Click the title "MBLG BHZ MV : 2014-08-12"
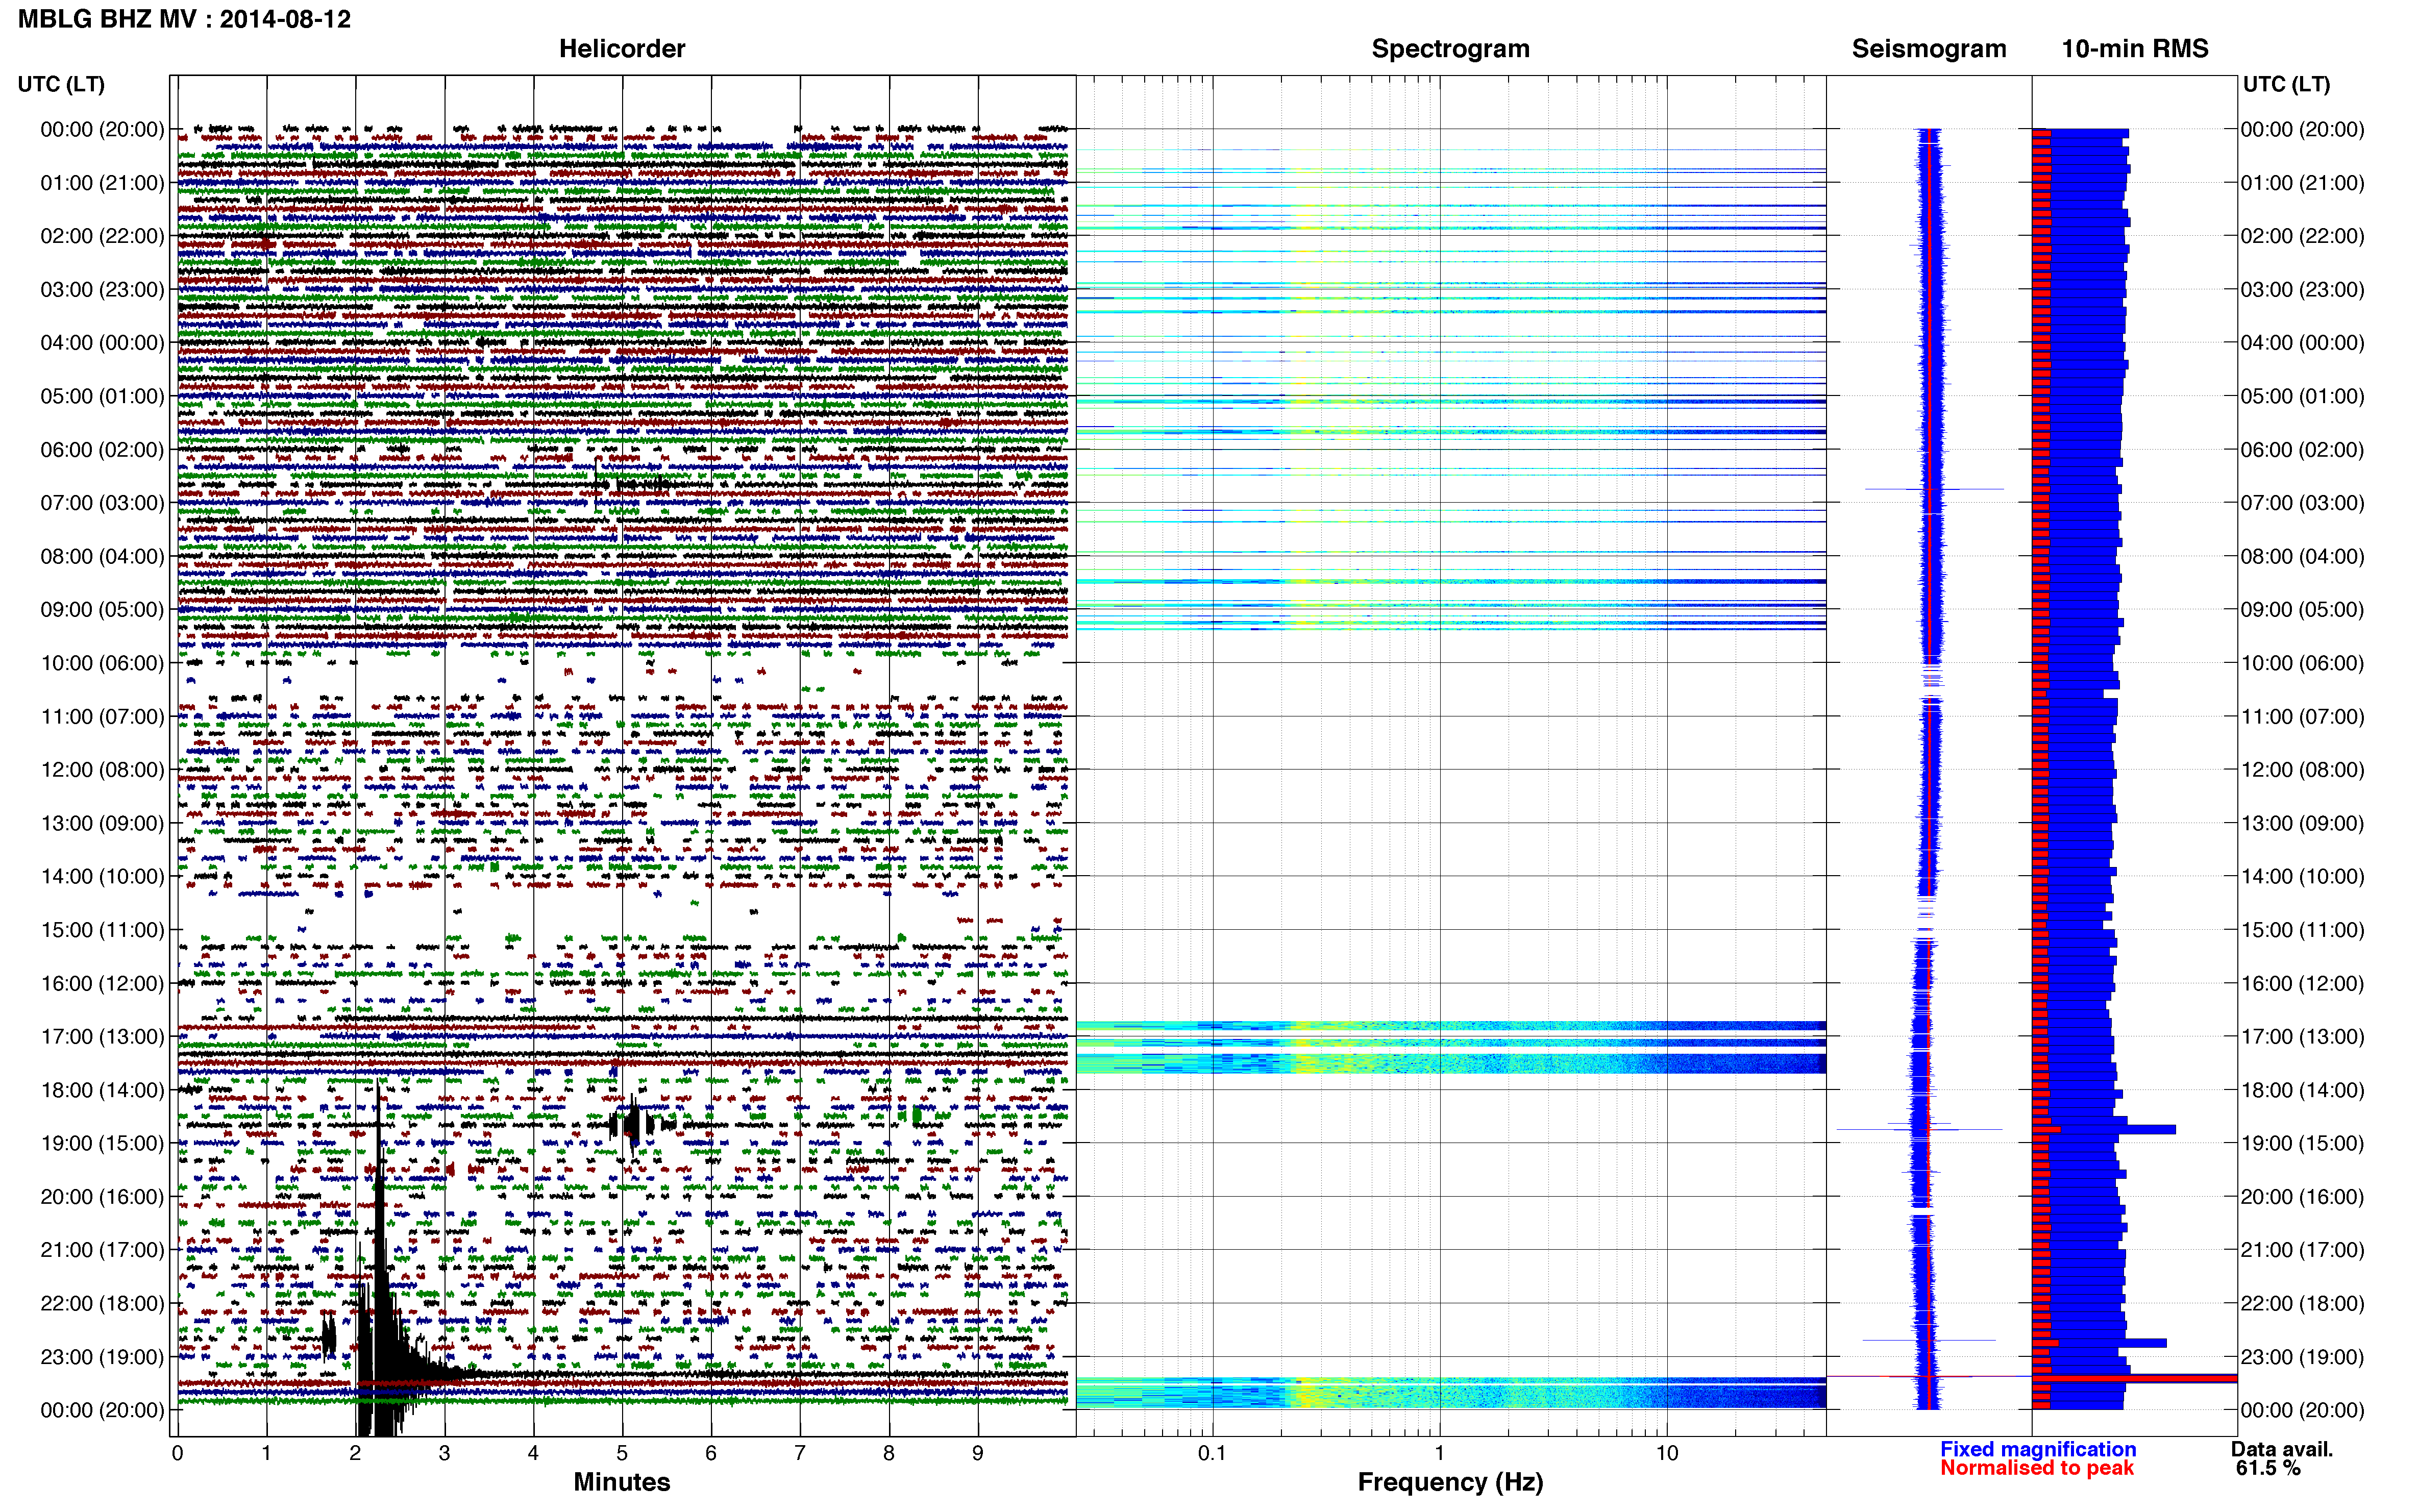2419x1512 pixels. pos(185,19)
